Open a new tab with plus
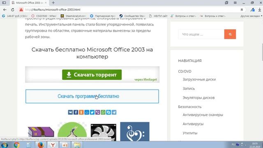The image size is (263, 148). point(53,3)
